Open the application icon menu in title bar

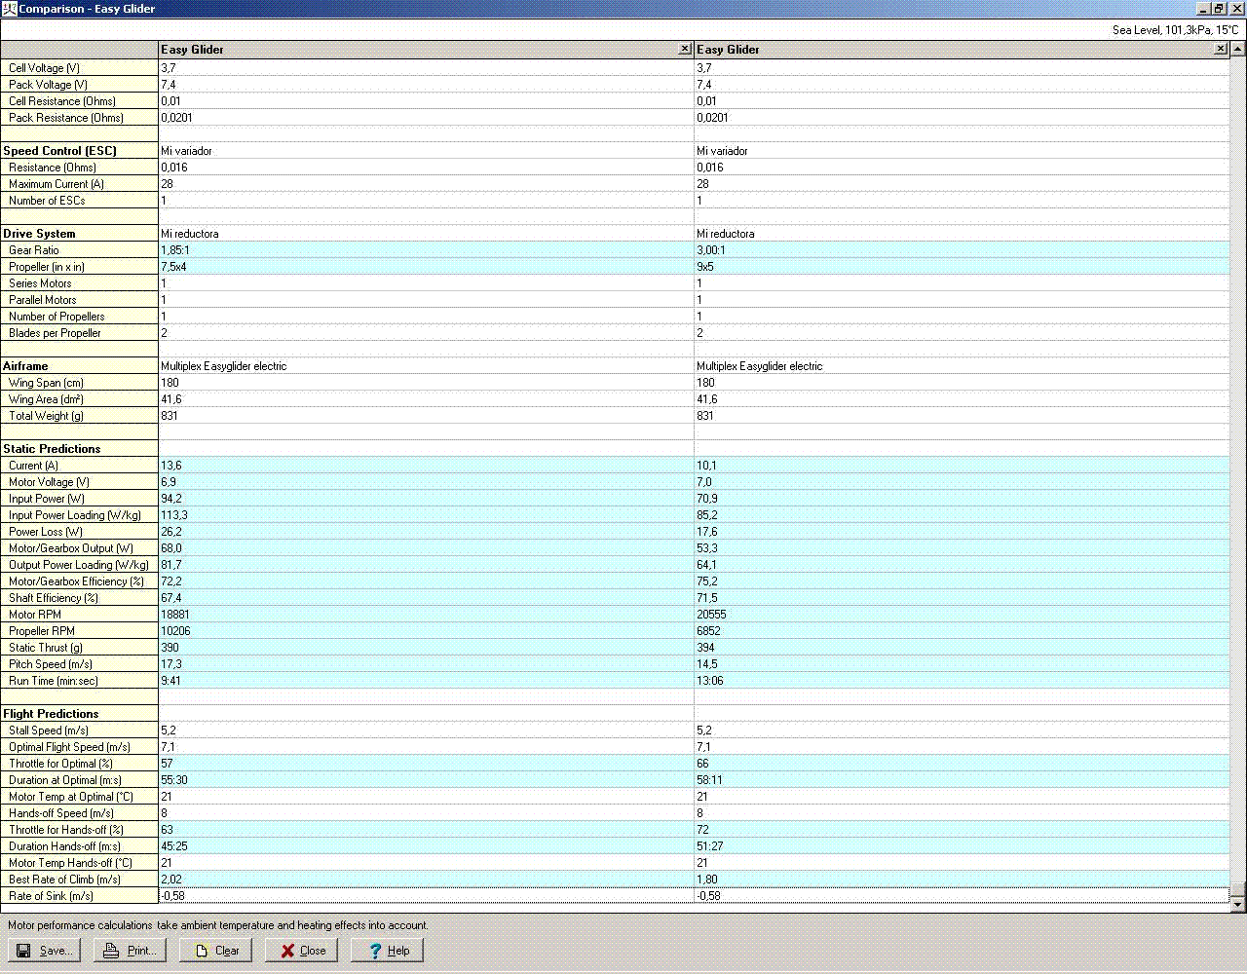coord(9,9)
